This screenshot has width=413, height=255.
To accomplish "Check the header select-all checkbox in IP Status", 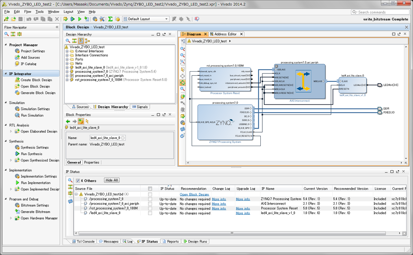I will click(x=150, y=189).
